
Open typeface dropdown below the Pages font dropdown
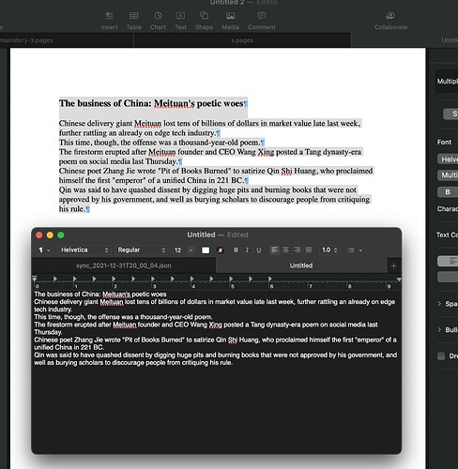(x=448, y=174)
